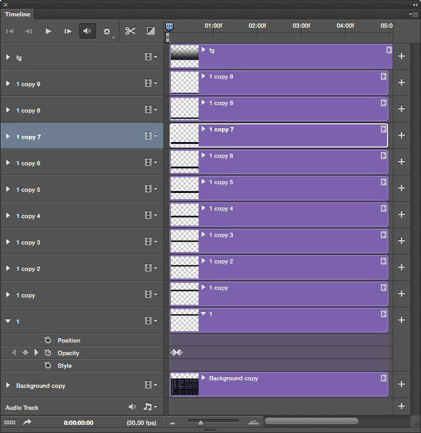Select the Timeline tab
The width and height of the screenshot is (421, 433).
[18, 14]
